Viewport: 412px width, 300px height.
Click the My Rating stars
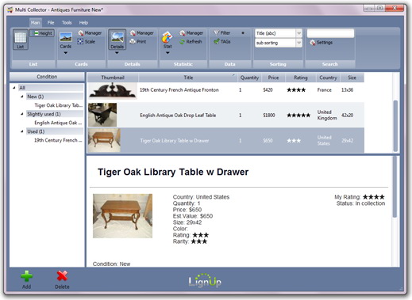(x=374, y=197)
